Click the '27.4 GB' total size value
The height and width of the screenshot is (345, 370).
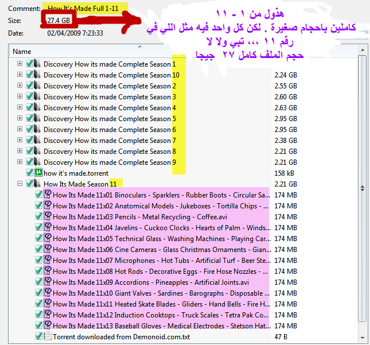point(59,21)
